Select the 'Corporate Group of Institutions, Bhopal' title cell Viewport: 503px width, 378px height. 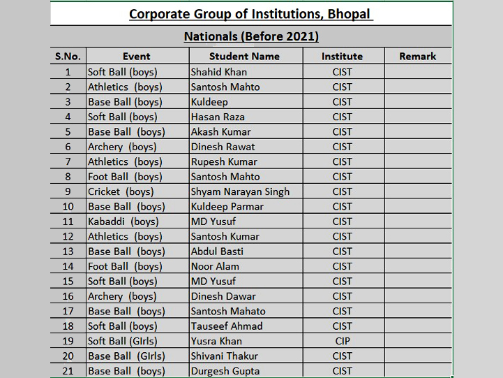251,14
